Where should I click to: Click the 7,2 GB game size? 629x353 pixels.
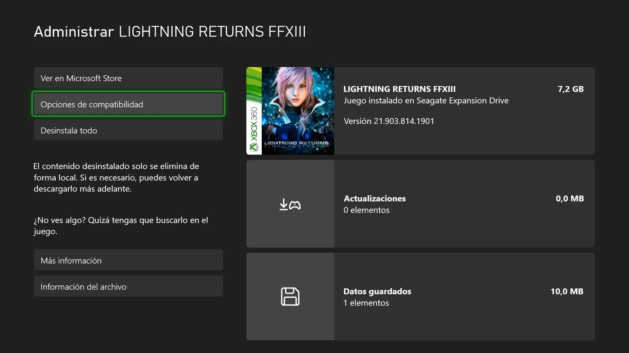coord(571,89)
